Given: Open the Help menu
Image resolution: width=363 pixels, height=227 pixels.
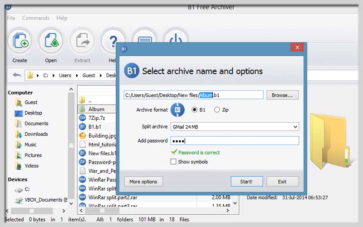Looking at the screenshot, I should (x=62, y=18).
